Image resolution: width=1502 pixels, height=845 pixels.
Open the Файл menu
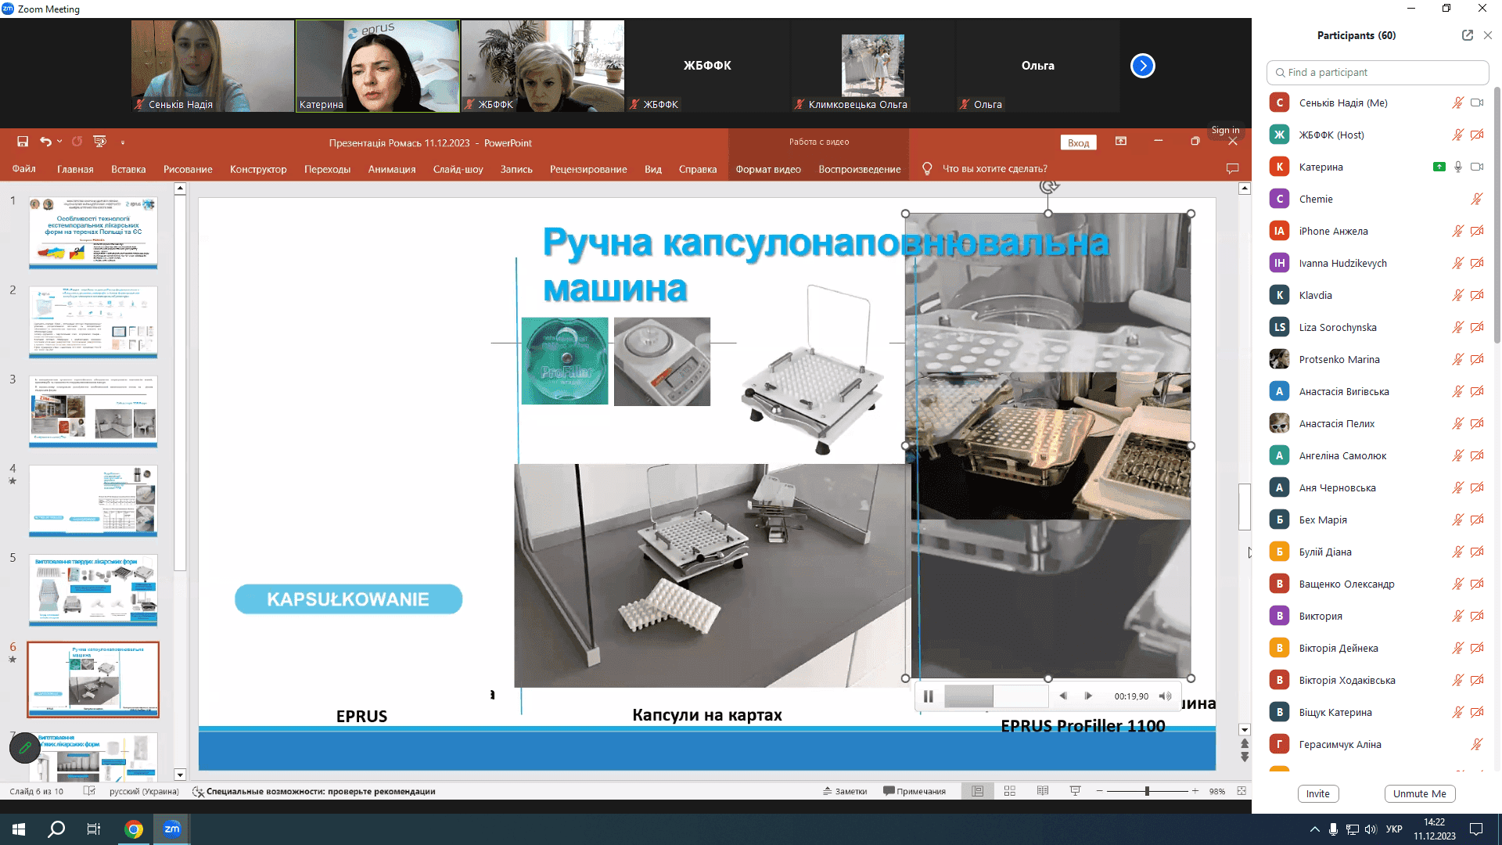tap(24, 169)
